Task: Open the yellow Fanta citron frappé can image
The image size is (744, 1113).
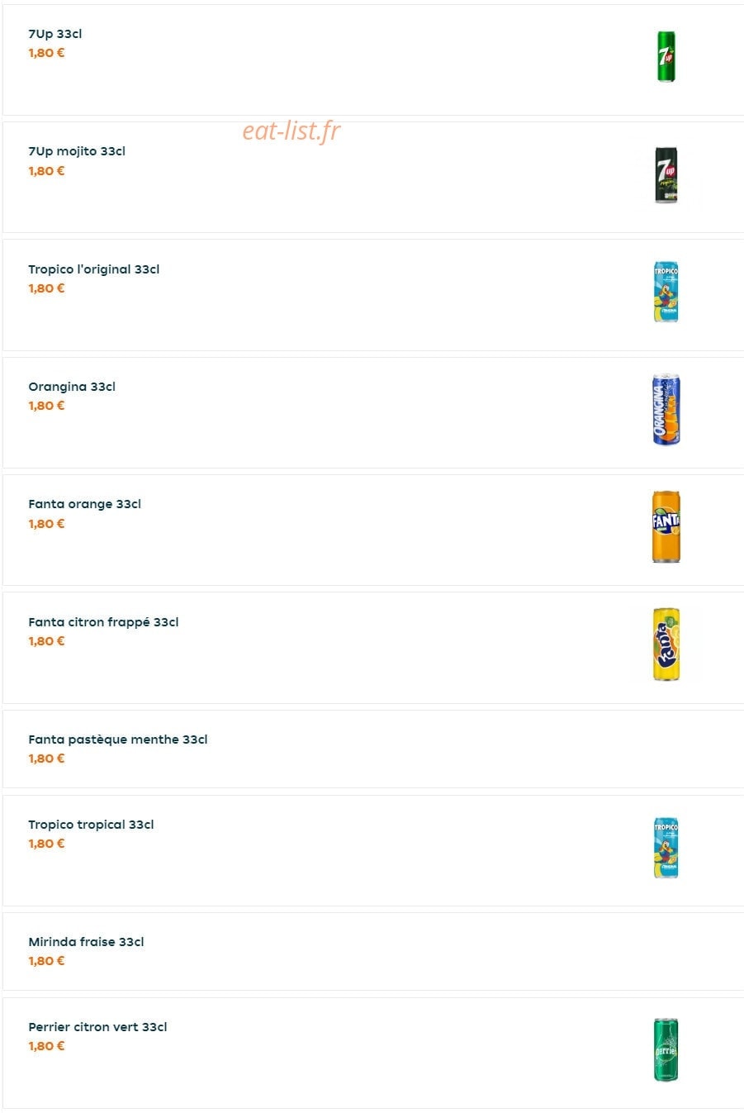Action: click(666, 644)
